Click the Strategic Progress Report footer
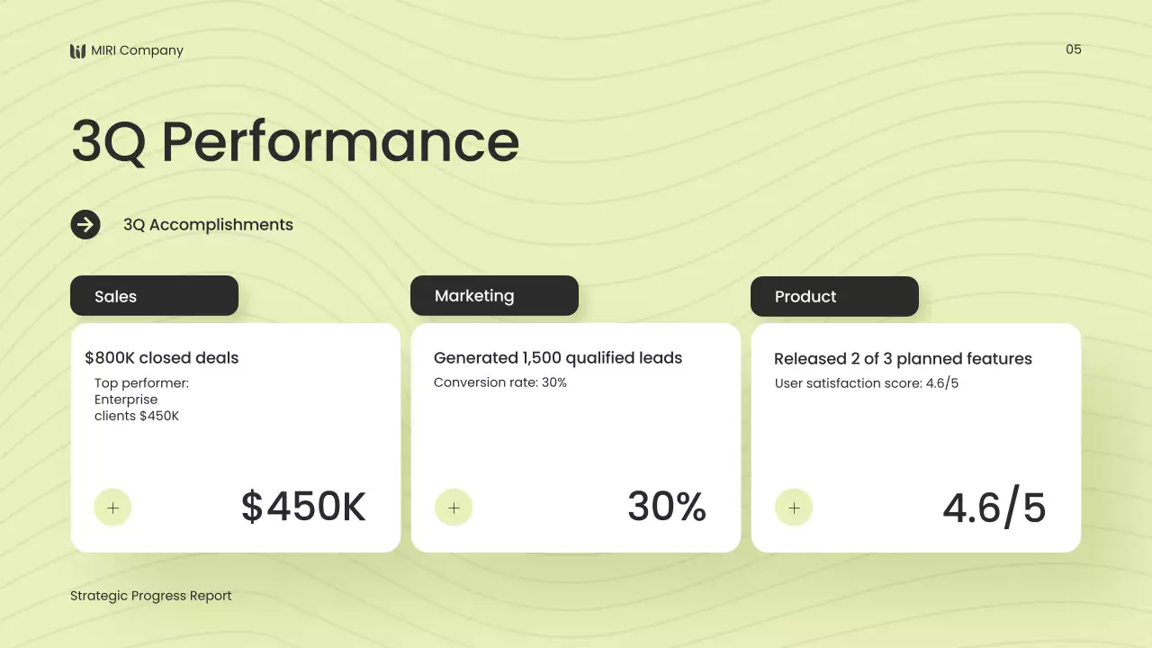This screenshot has width=1152, height=648. pyautogui.click(x=151, y=596)
